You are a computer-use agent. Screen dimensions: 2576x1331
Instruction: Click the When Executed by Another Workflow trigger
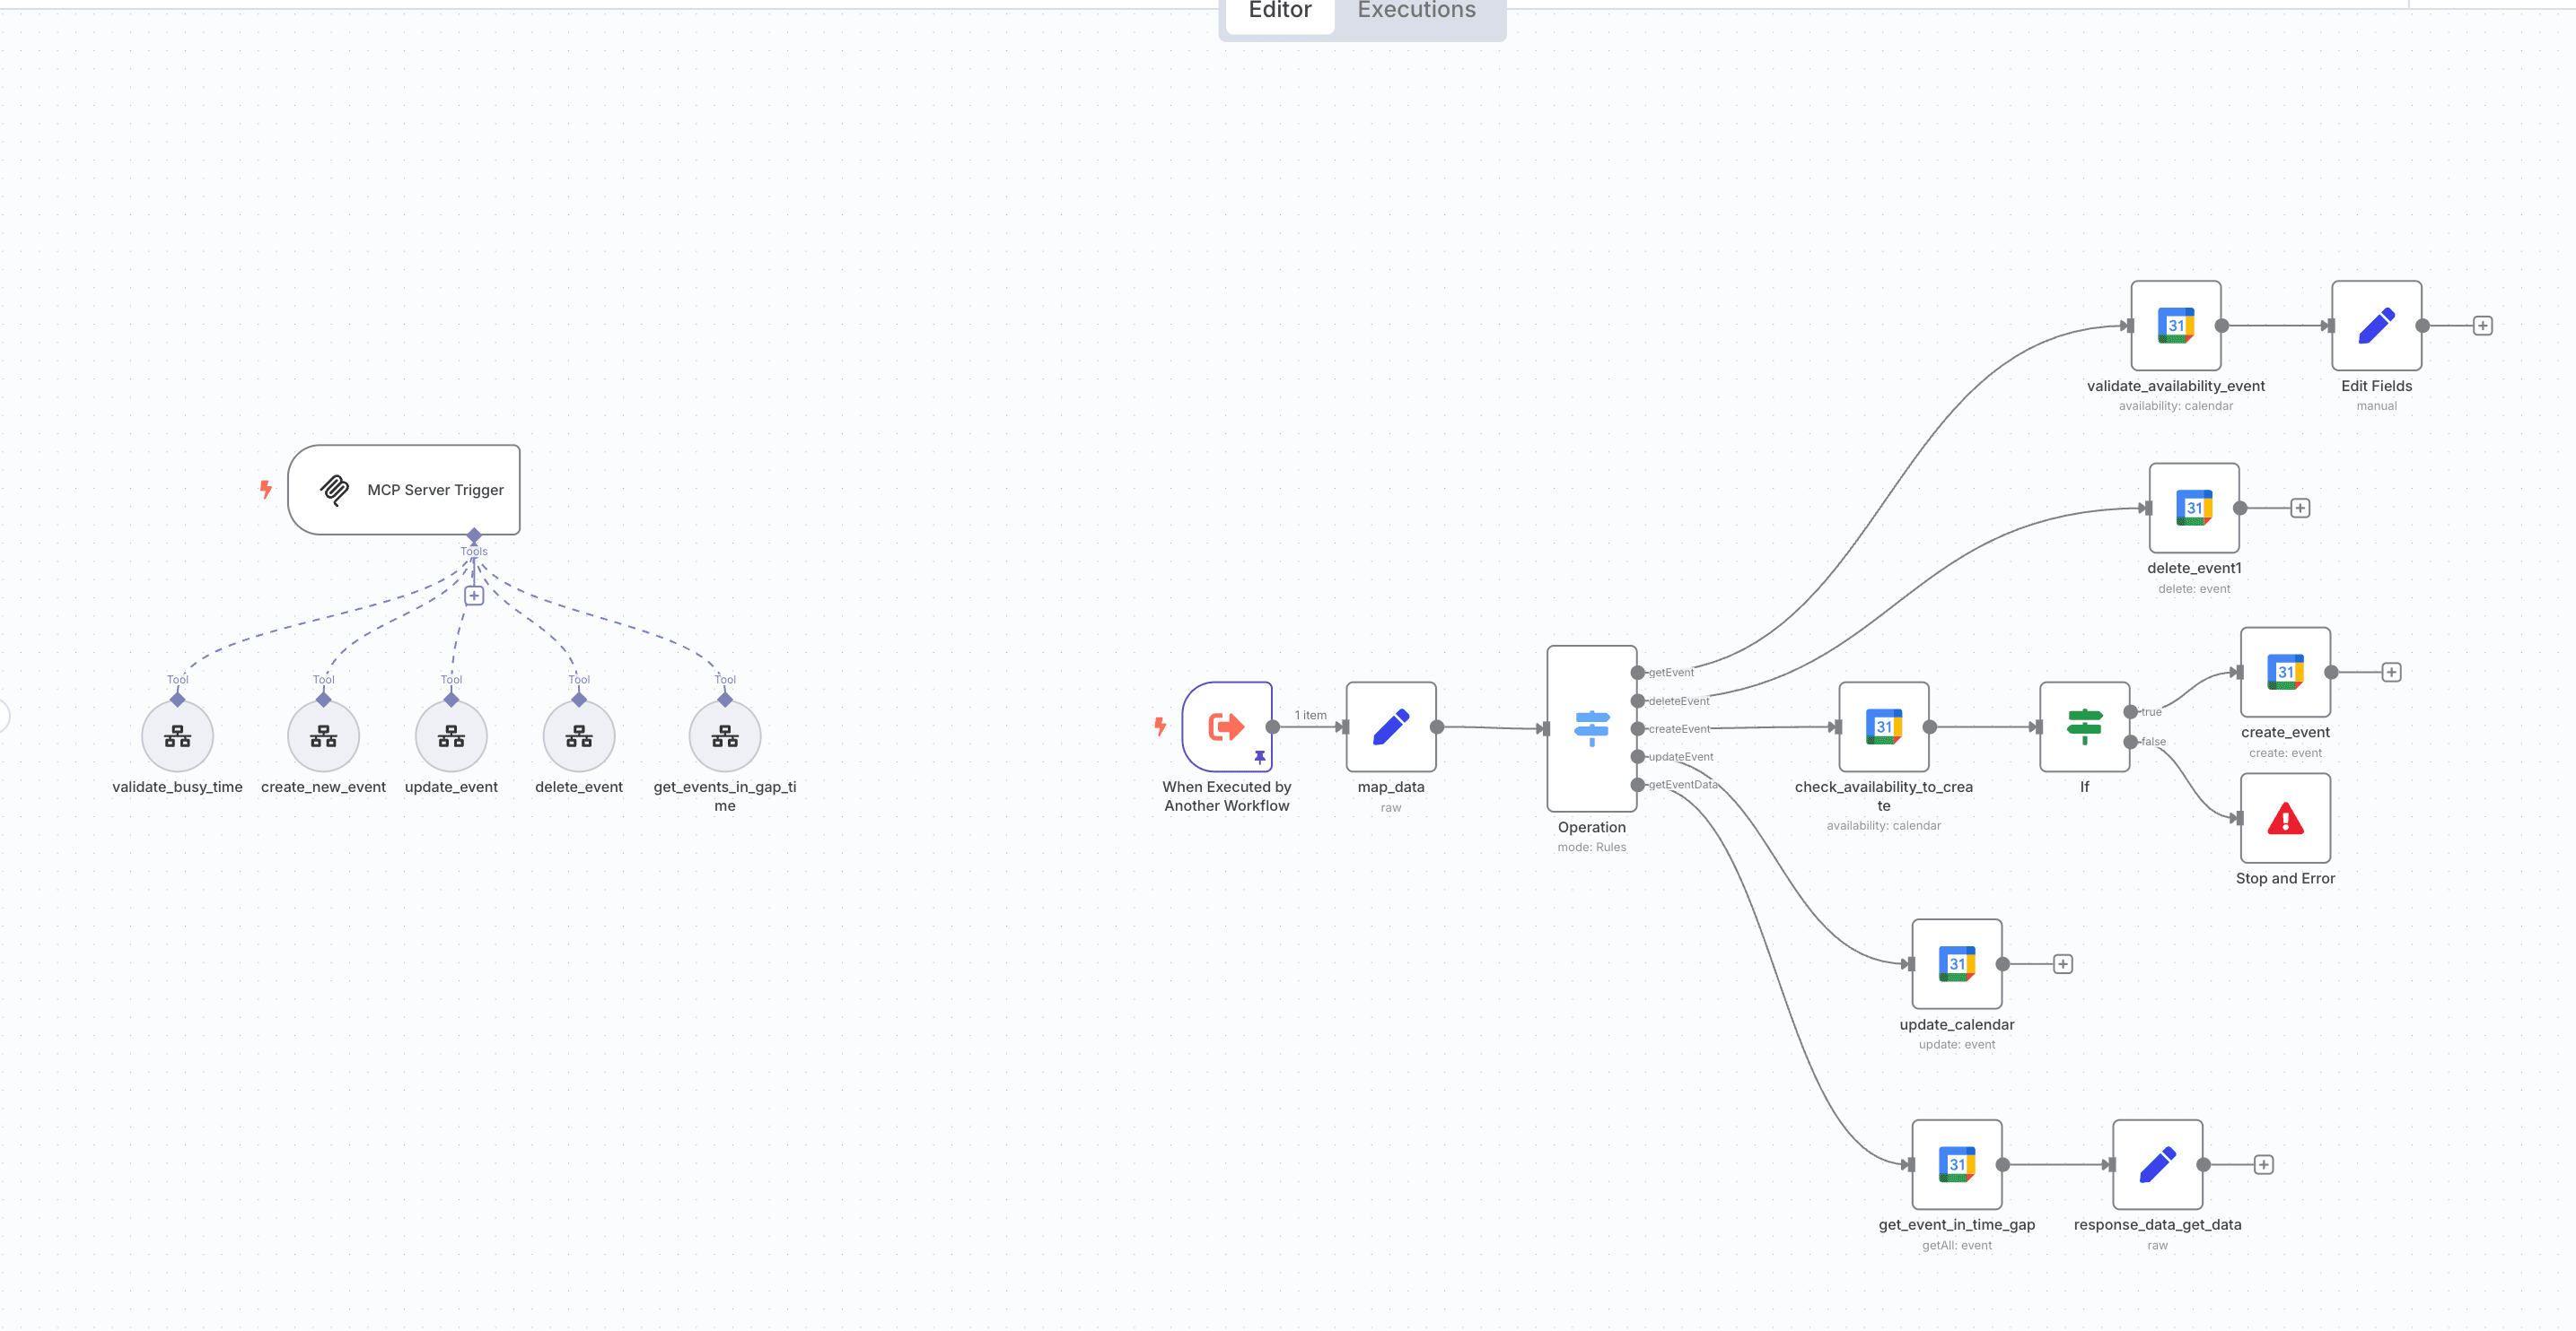(1226, 726)
